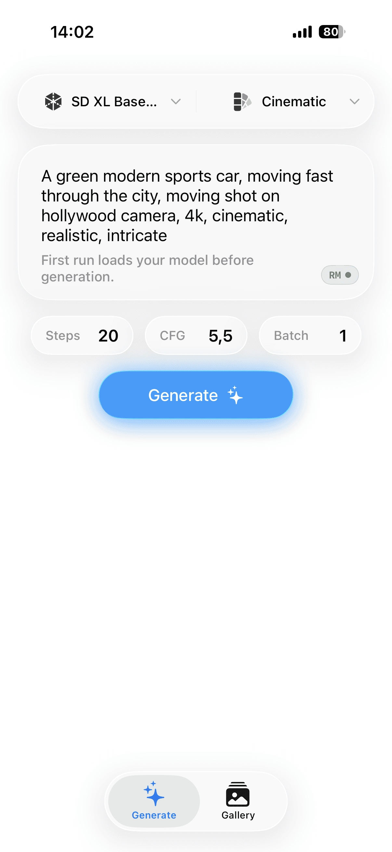Expand the SD XL Base model chevron
The image size is (392, 852).
176,101
